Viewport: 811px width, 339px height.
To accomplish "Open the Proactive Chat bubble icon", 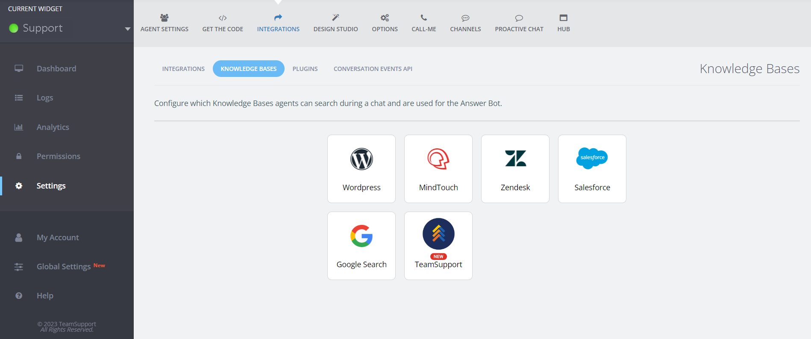I will 519,18.
